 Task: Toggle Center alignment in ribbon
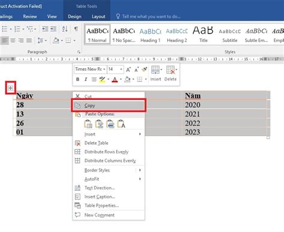[13, 41]
